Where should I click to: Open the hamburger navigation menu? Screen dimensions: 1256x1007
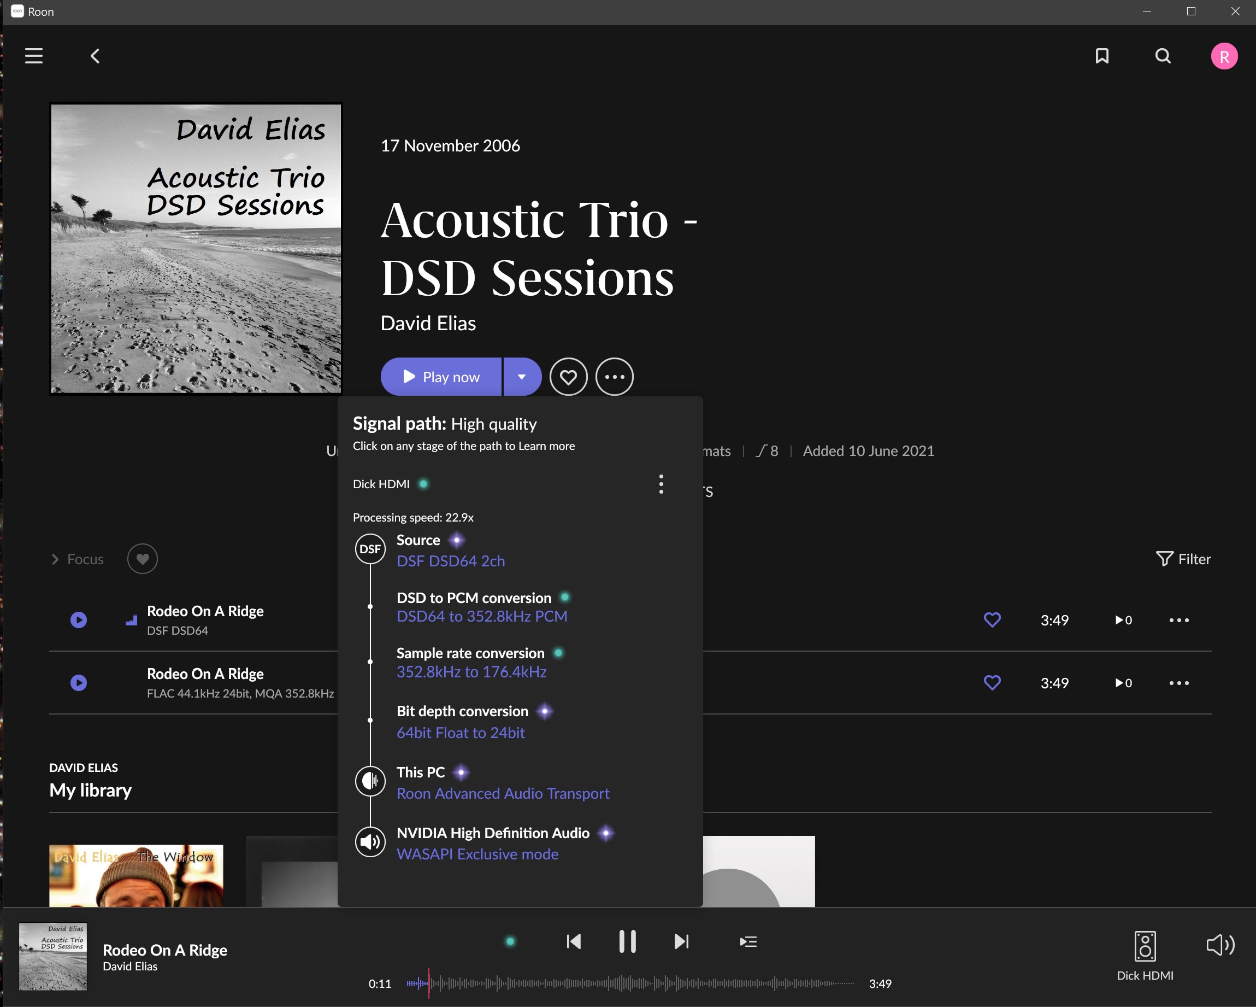[34, 56]
